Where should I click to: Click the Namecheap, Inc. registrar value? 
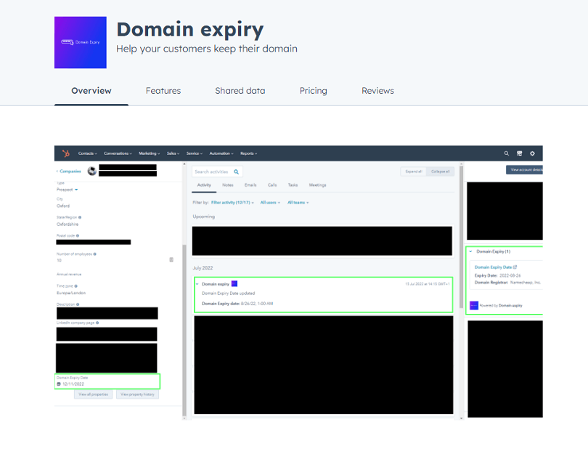[526, 283]
